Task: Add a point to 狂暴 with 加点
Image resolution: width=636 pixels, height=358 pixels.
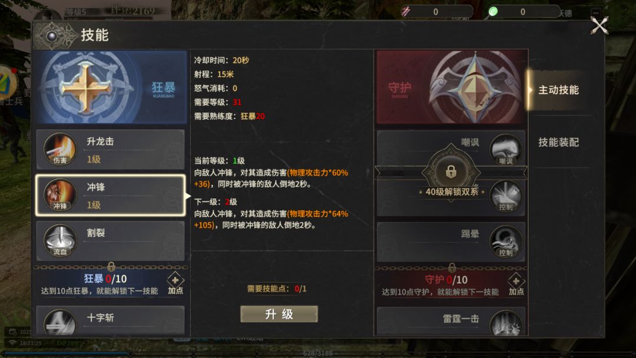Action: click(x=175, y=283)
